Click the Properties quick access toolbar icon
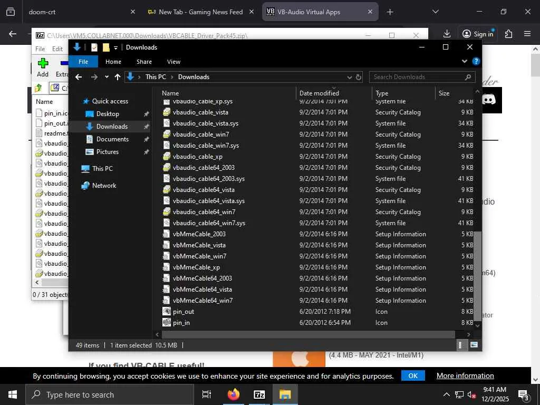The image size is (540, 405). 94,47
